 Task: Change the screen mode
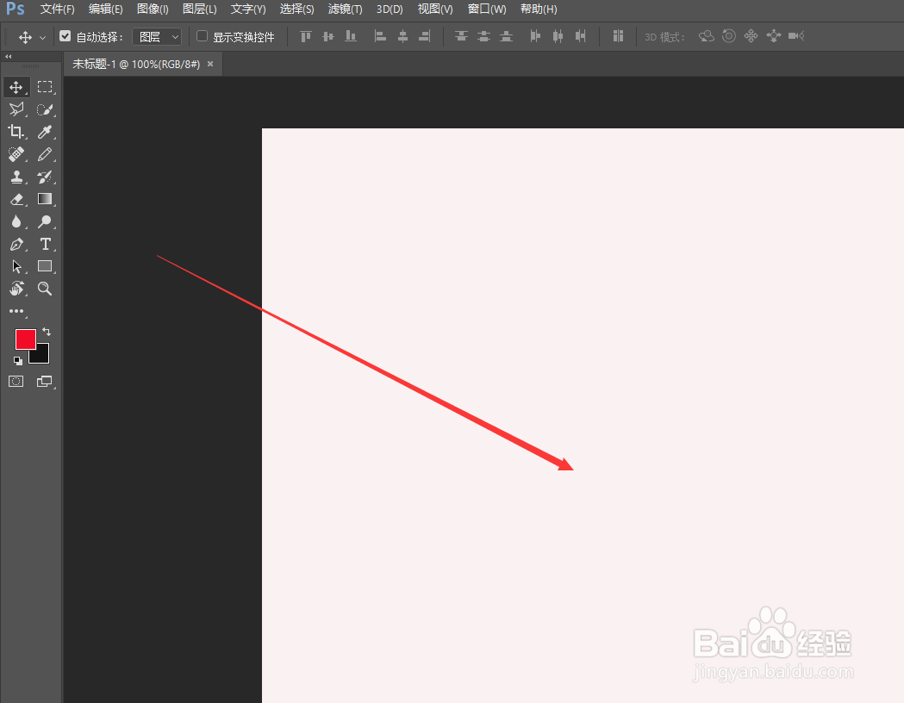45,382
